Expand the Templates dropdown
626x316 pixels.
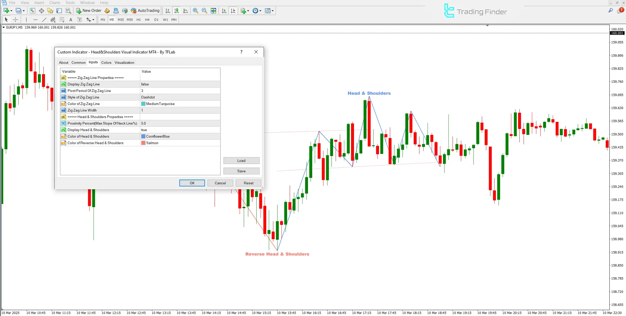269,10
